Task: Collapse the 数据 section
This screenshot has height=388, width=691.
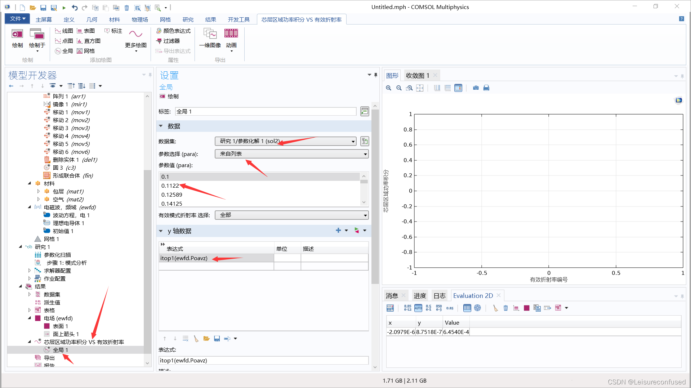Action: coord(161,126)
